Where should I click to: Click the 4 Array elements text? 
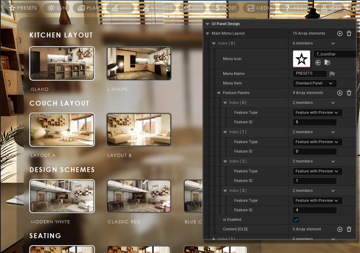(308, 93)
